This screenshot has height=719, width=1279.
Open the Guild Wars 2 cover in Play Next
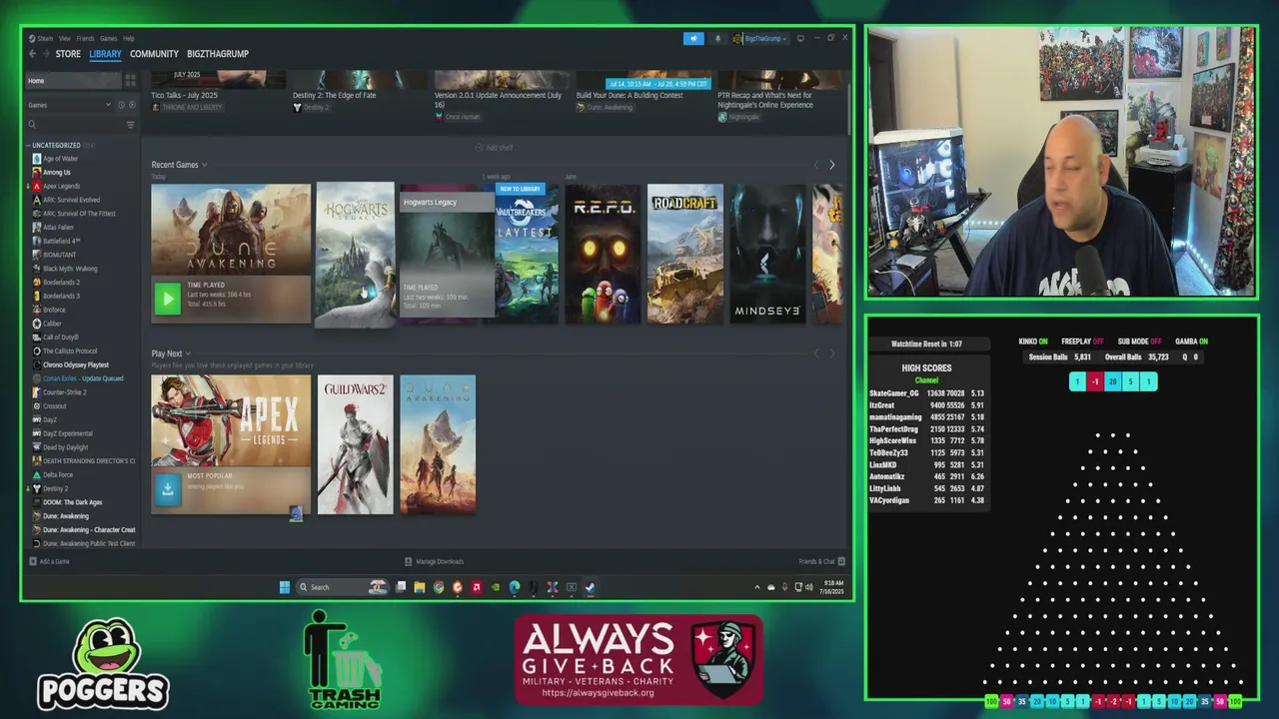pos(356,444)
